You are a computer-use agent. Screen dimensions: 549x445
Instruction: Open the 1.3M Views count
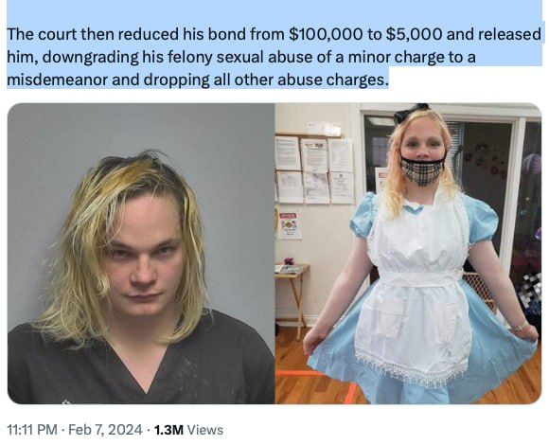188,430
